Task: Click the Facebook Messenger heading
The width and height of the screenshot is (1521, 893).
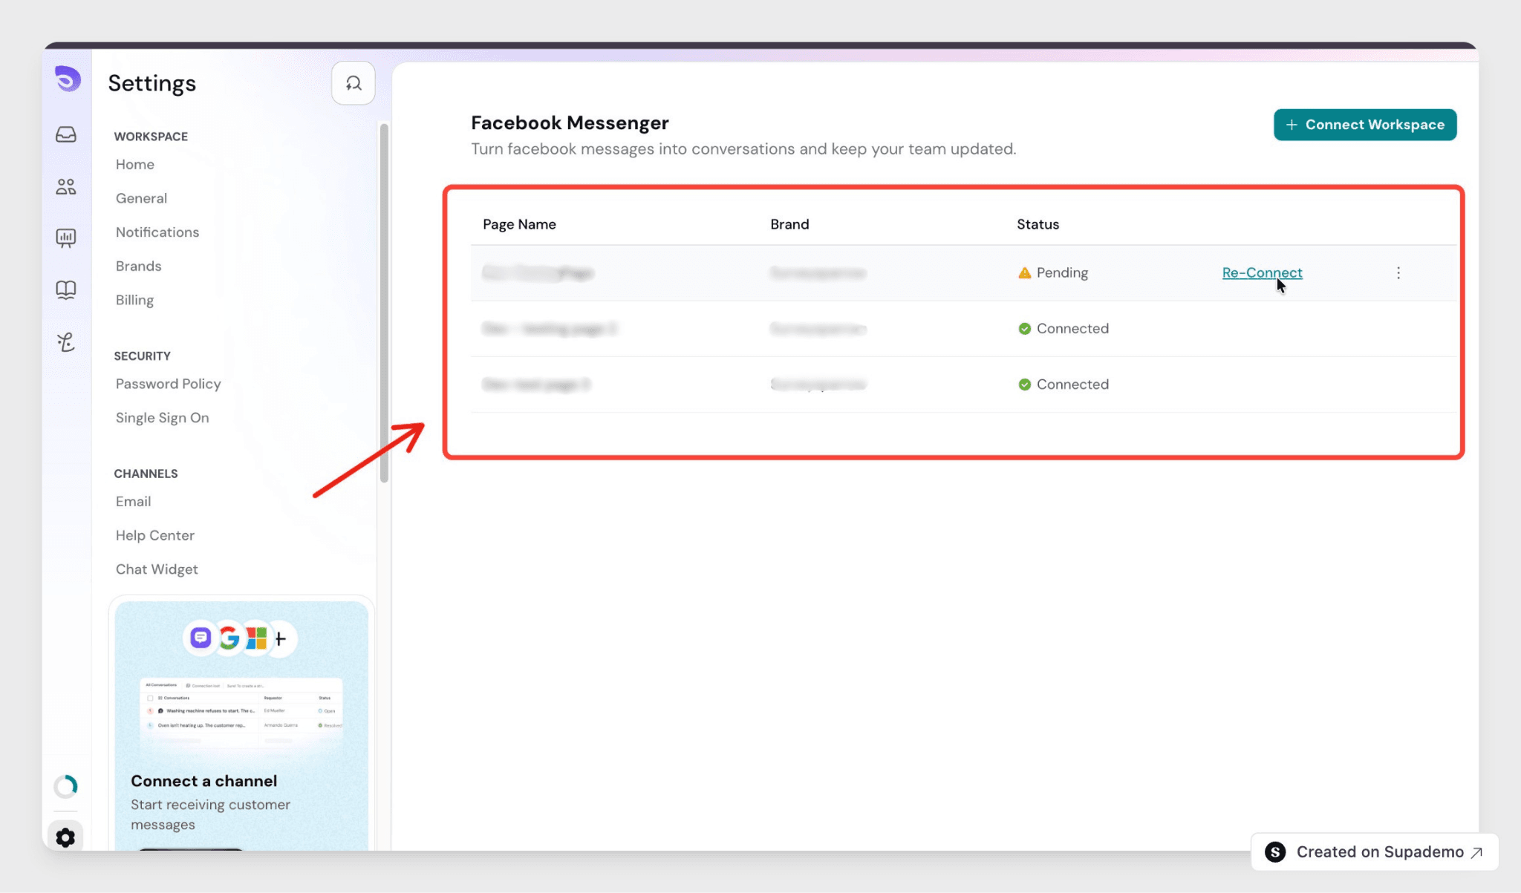Action: pyautogui.click(x=570, y=122)
